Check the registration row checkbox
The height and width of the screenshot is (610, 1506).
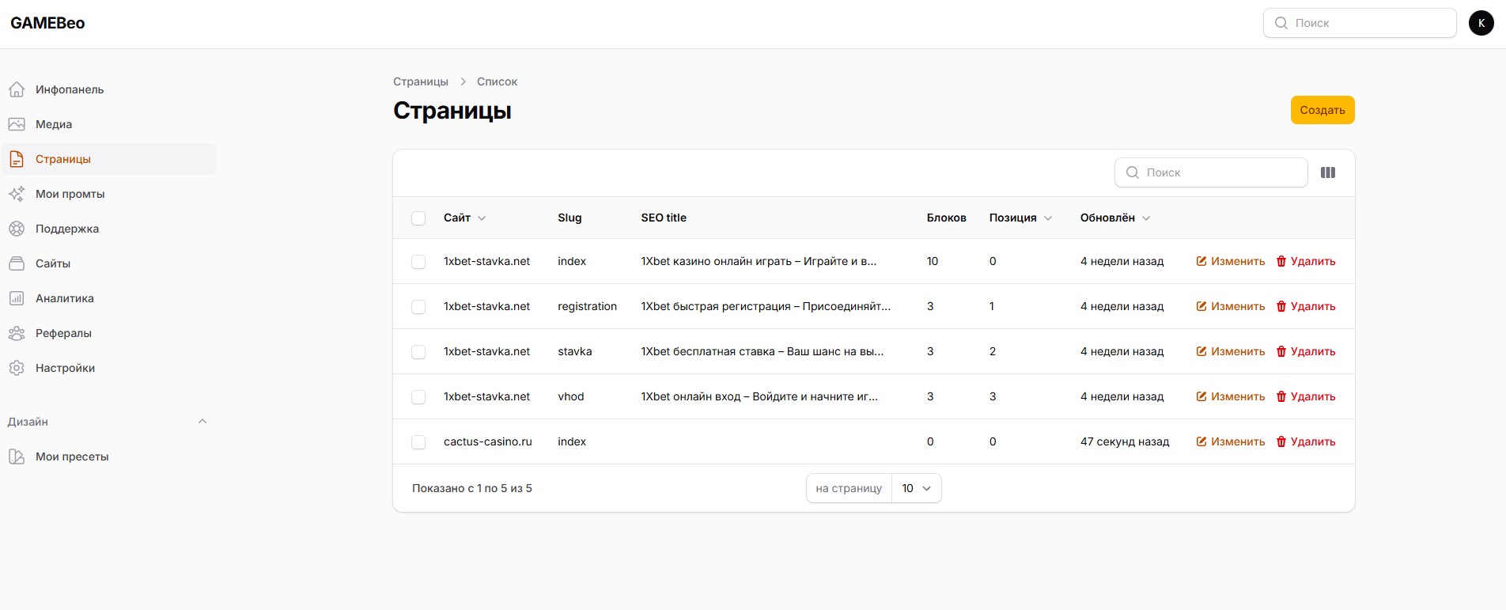(x=418, y=307)
